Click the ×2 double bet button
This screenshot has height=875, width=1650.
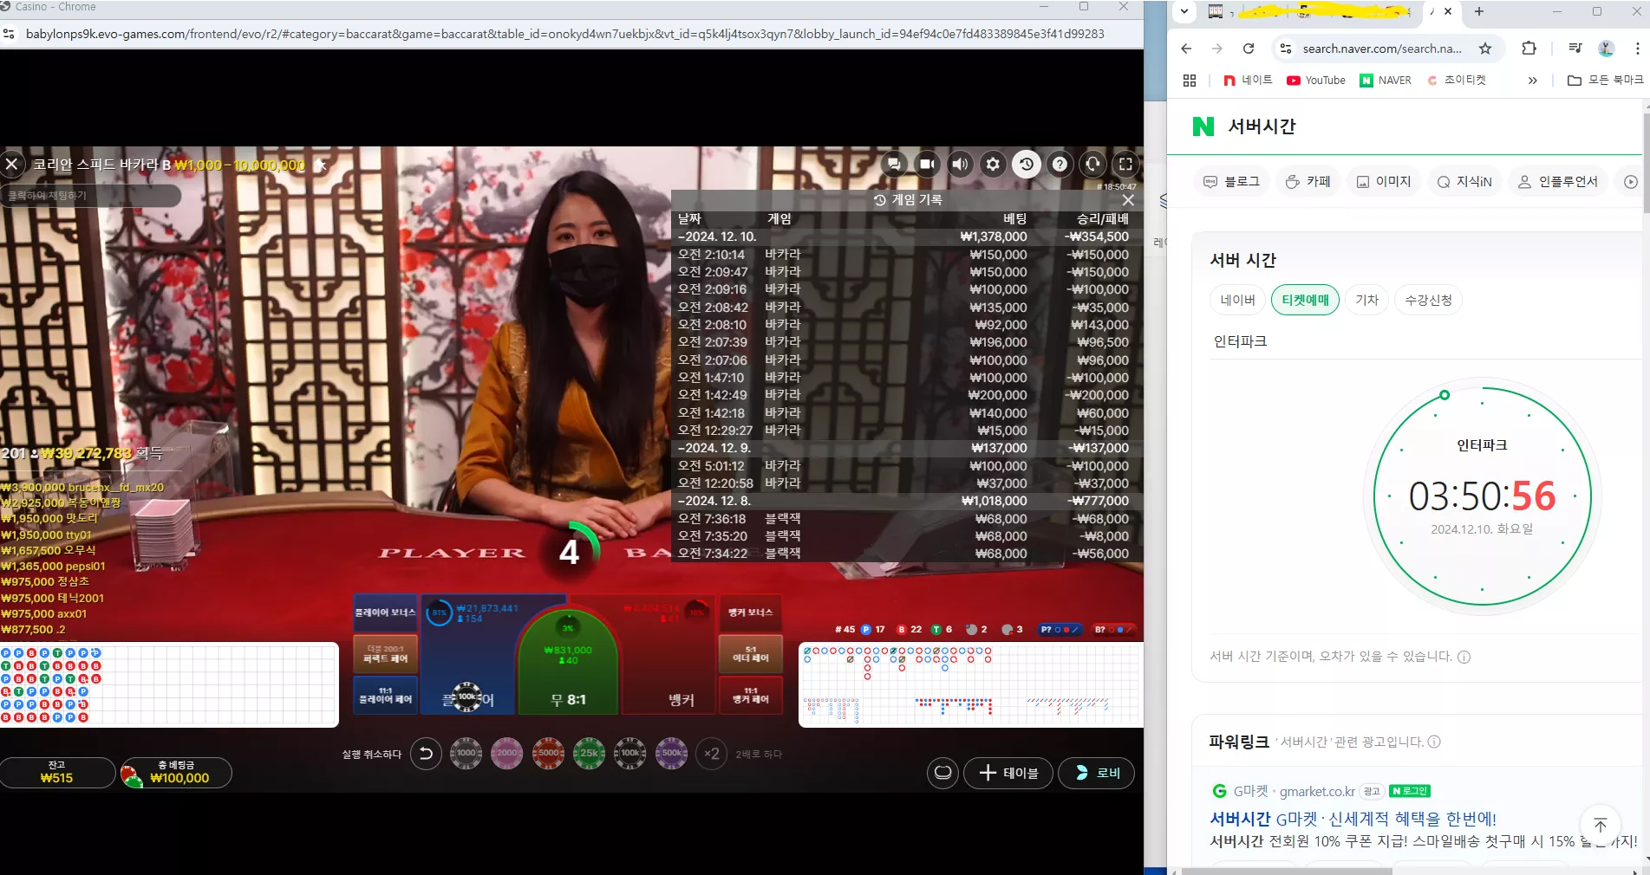[712, 754]
